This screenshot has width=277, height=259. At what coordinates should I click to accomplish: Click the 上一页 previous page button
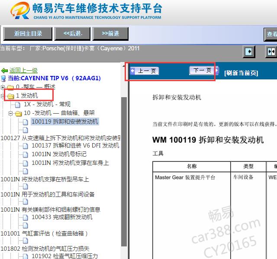coord(145,71)
